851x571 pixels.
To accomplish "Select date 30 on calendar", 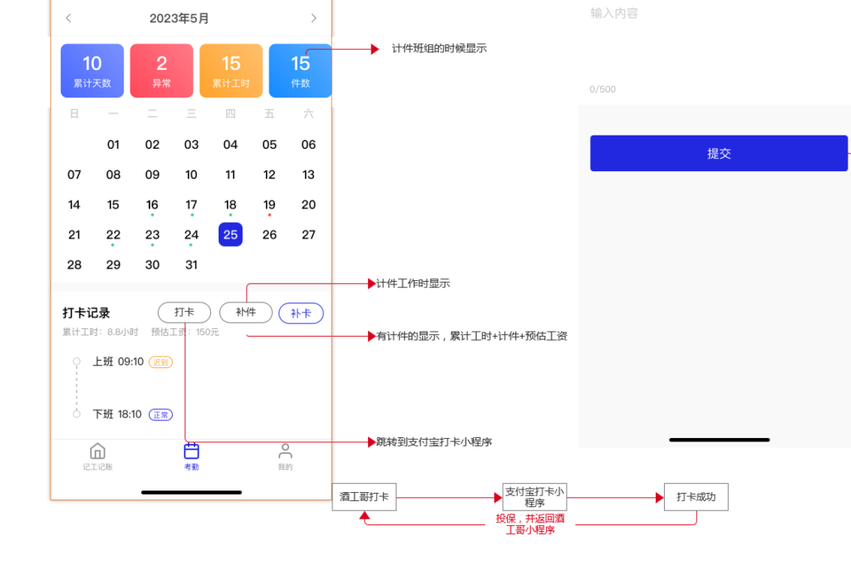I will (153, 265).
